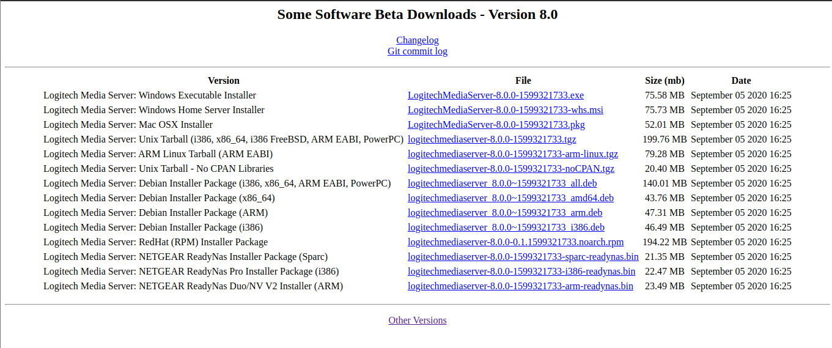
Task: Select 'Debian Installer Package (x86_64)' text
Action: point(207,198)
